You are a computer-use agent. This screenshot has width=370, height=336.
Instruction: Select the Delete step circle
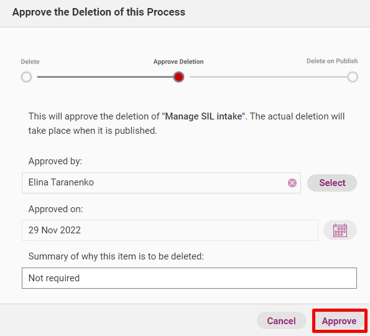[26, 77]
